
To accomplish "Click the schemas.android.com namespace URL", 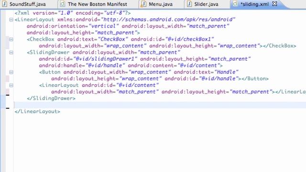I will pos(168,20).
